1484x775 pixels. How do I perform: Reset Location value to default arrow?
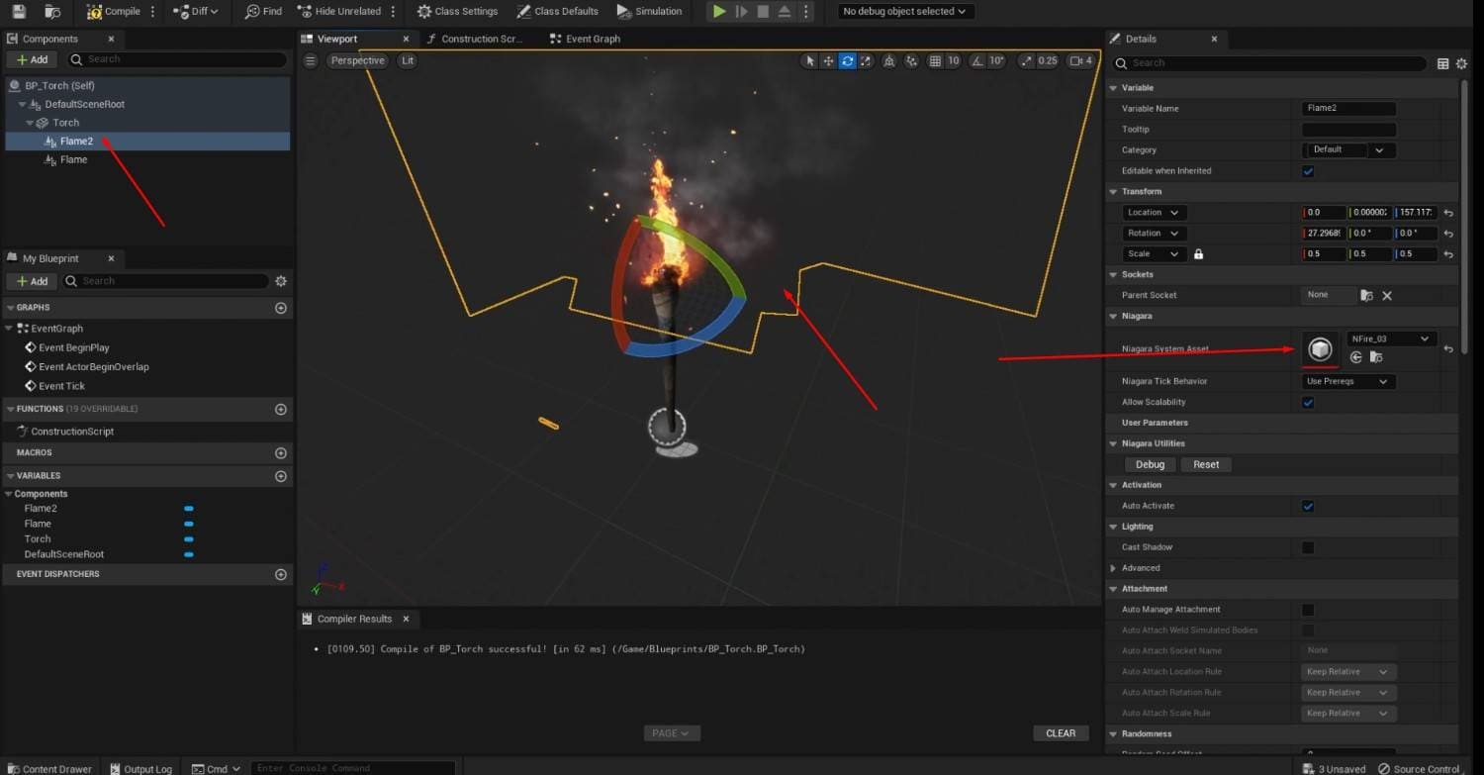(1448, 213)
